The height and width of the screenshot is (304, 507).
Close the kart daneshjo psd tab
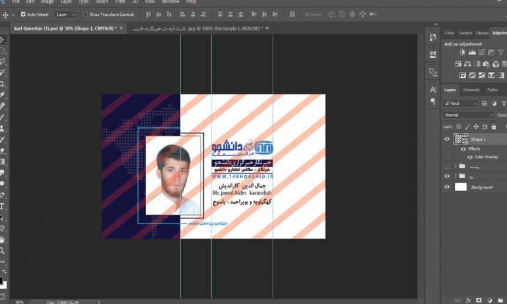(x=121, y=28)
